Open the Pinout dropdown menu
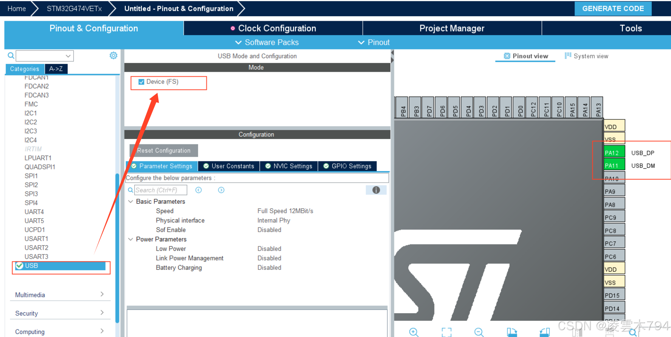The height and width of the screenshot is (337, 671). 374,42
